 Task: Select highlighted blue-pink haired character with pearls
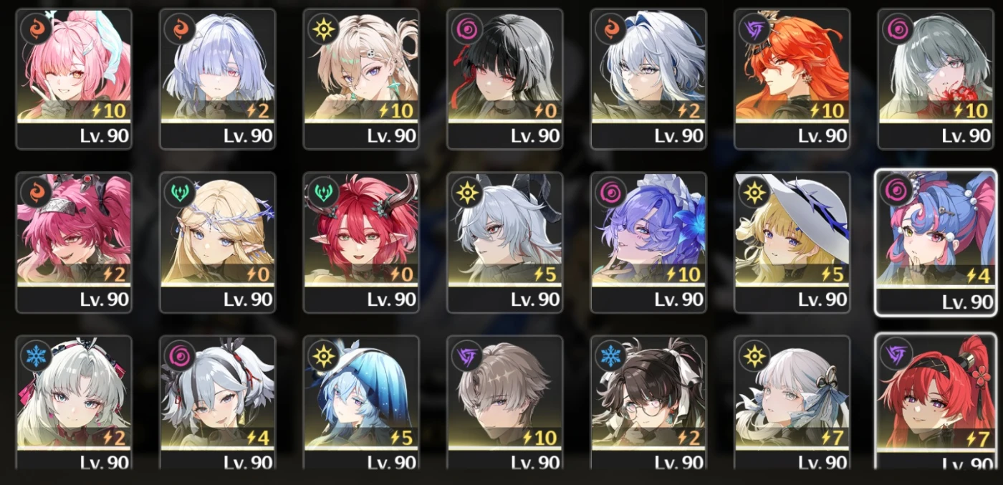point(936,242)
